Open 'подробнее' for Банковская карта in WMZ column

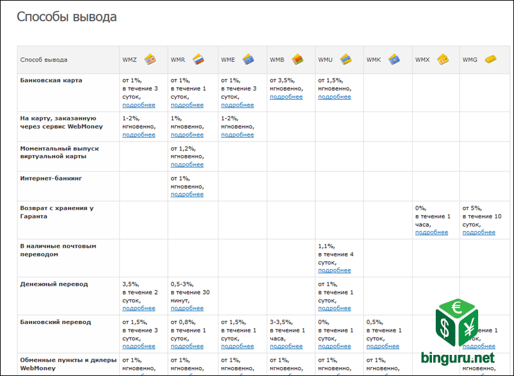click(x=138, y=105)
